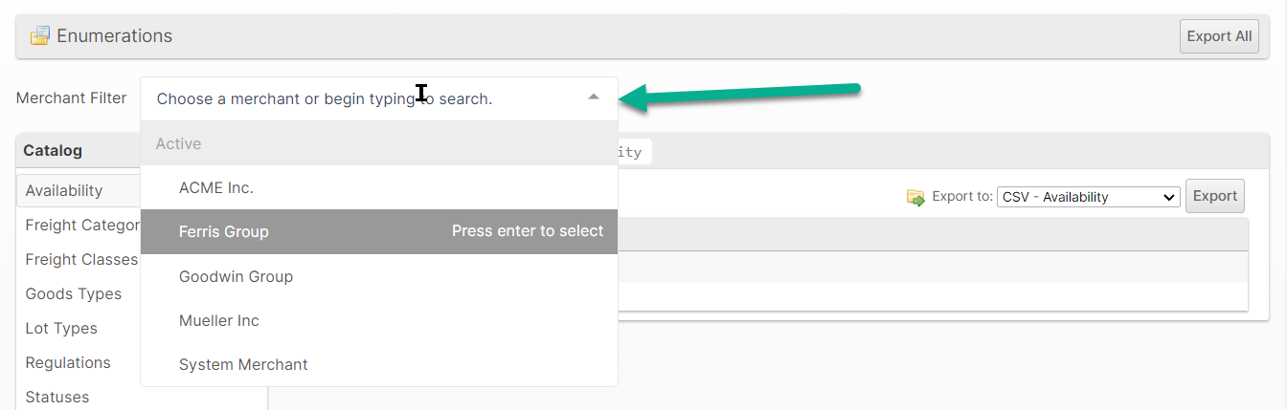Click the Enumerations folder icon
Image resolution: width=1287 pixels, height=410 pixels.
coord(39,36)
